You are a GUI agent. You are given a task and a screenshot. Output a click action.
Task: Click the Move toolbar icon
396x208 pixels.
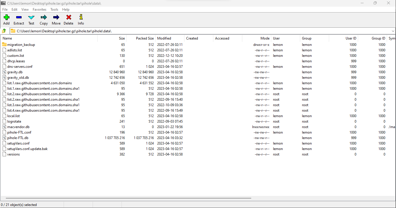56,18
